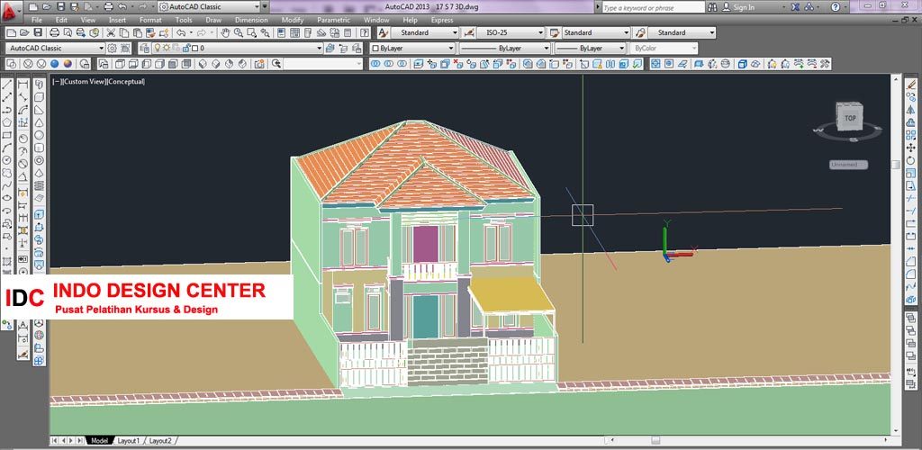
Task: Open the Quick Access workspace dropdown
Action: pos(209,7)
